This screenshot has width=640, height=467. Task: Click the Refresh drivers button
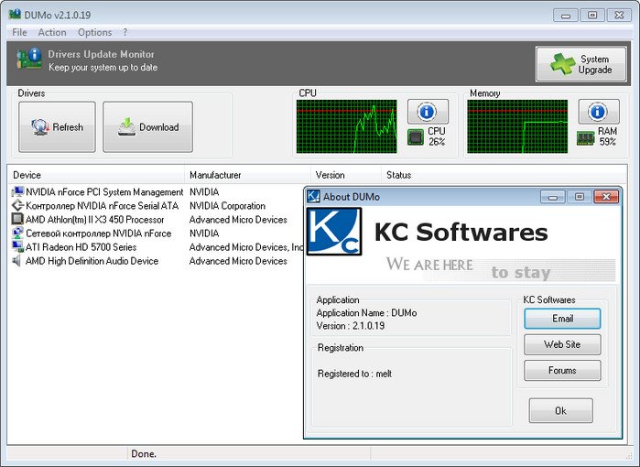(x=57, y=127)
